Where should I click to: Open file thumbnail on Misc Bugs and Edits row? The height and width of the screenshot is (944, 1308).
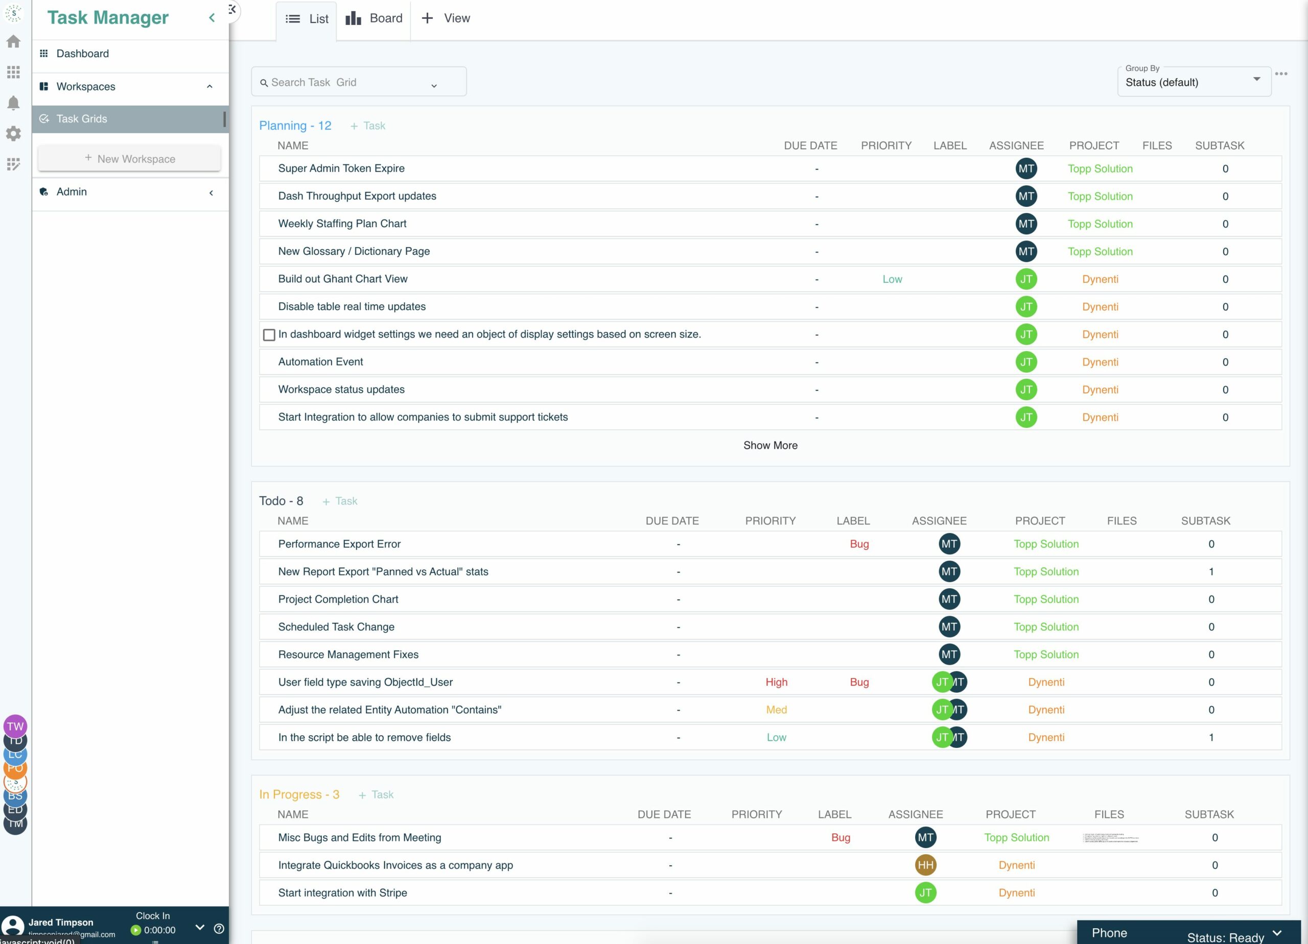[x=1110, y=838]
